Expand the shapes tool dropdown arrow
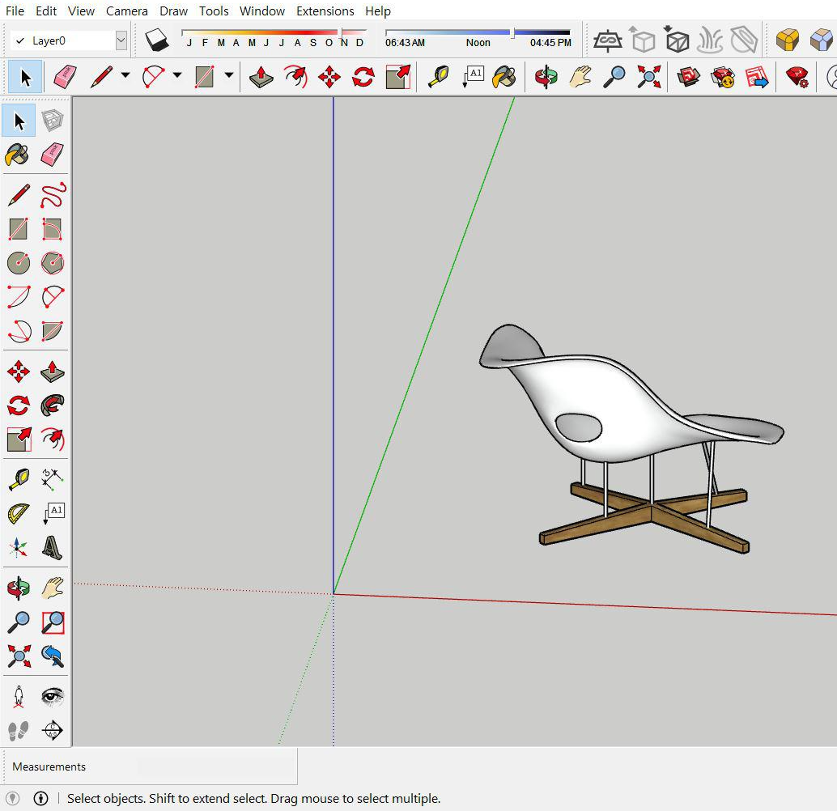 click(229, 76)
